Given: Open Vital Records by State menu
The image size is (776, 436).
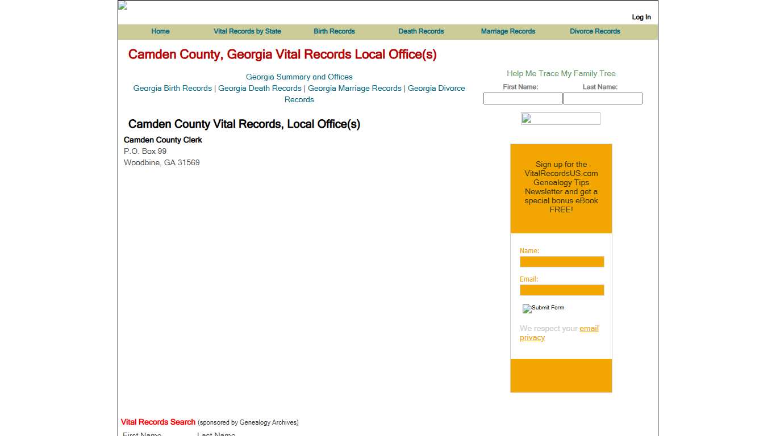Looking at the screenshot, I should point(247,31).
